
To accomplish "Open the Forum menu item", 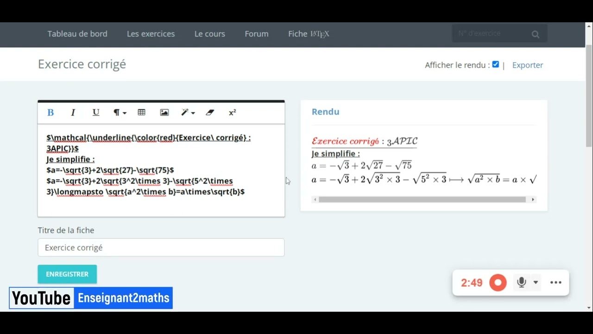I will click(257, 34).
